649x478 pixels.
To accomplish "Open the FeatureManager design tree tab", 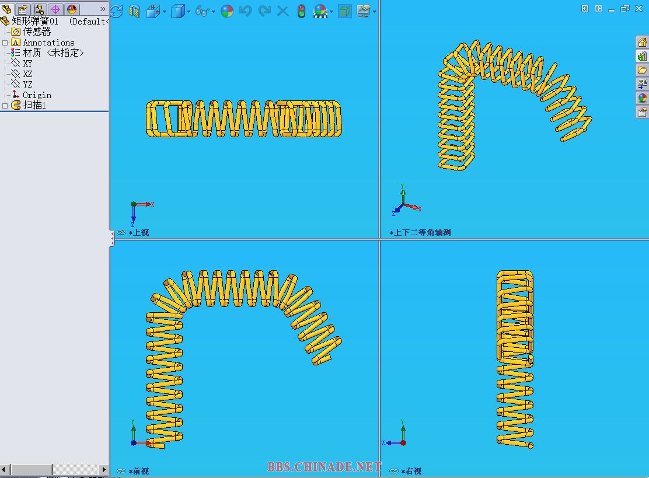I will (6, 9).
